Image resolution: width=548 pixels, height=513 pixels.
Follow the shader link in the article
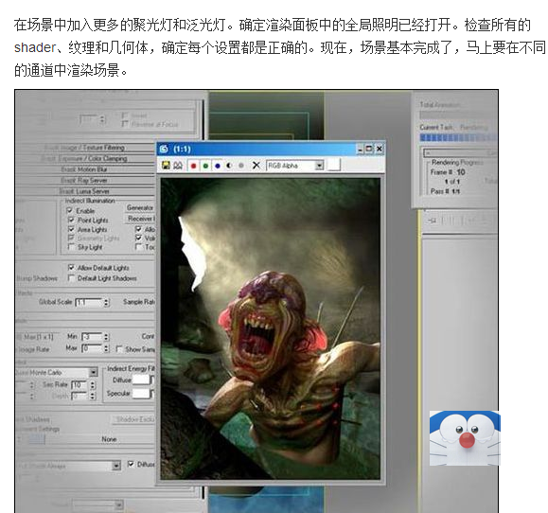tap(35, 47)
